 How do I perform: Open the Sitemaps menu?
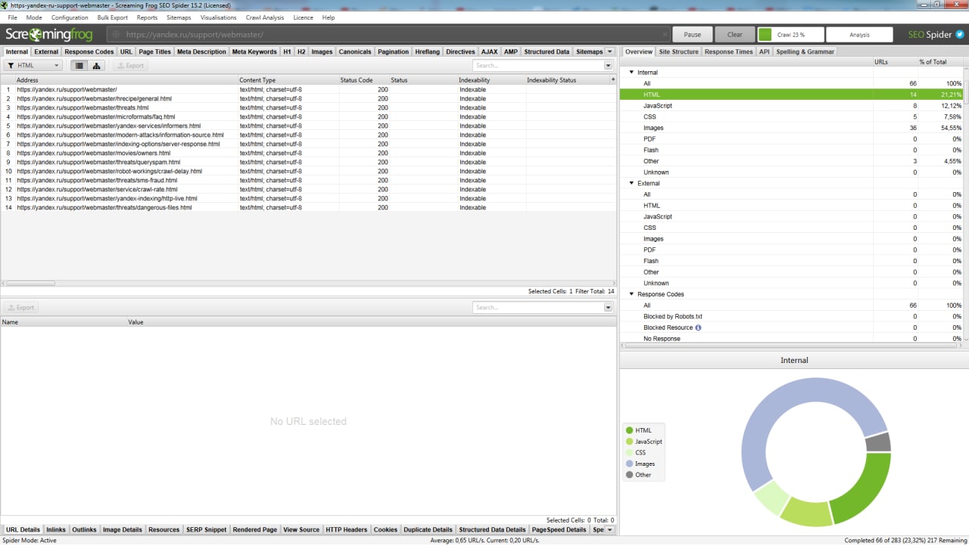(179, 17)
